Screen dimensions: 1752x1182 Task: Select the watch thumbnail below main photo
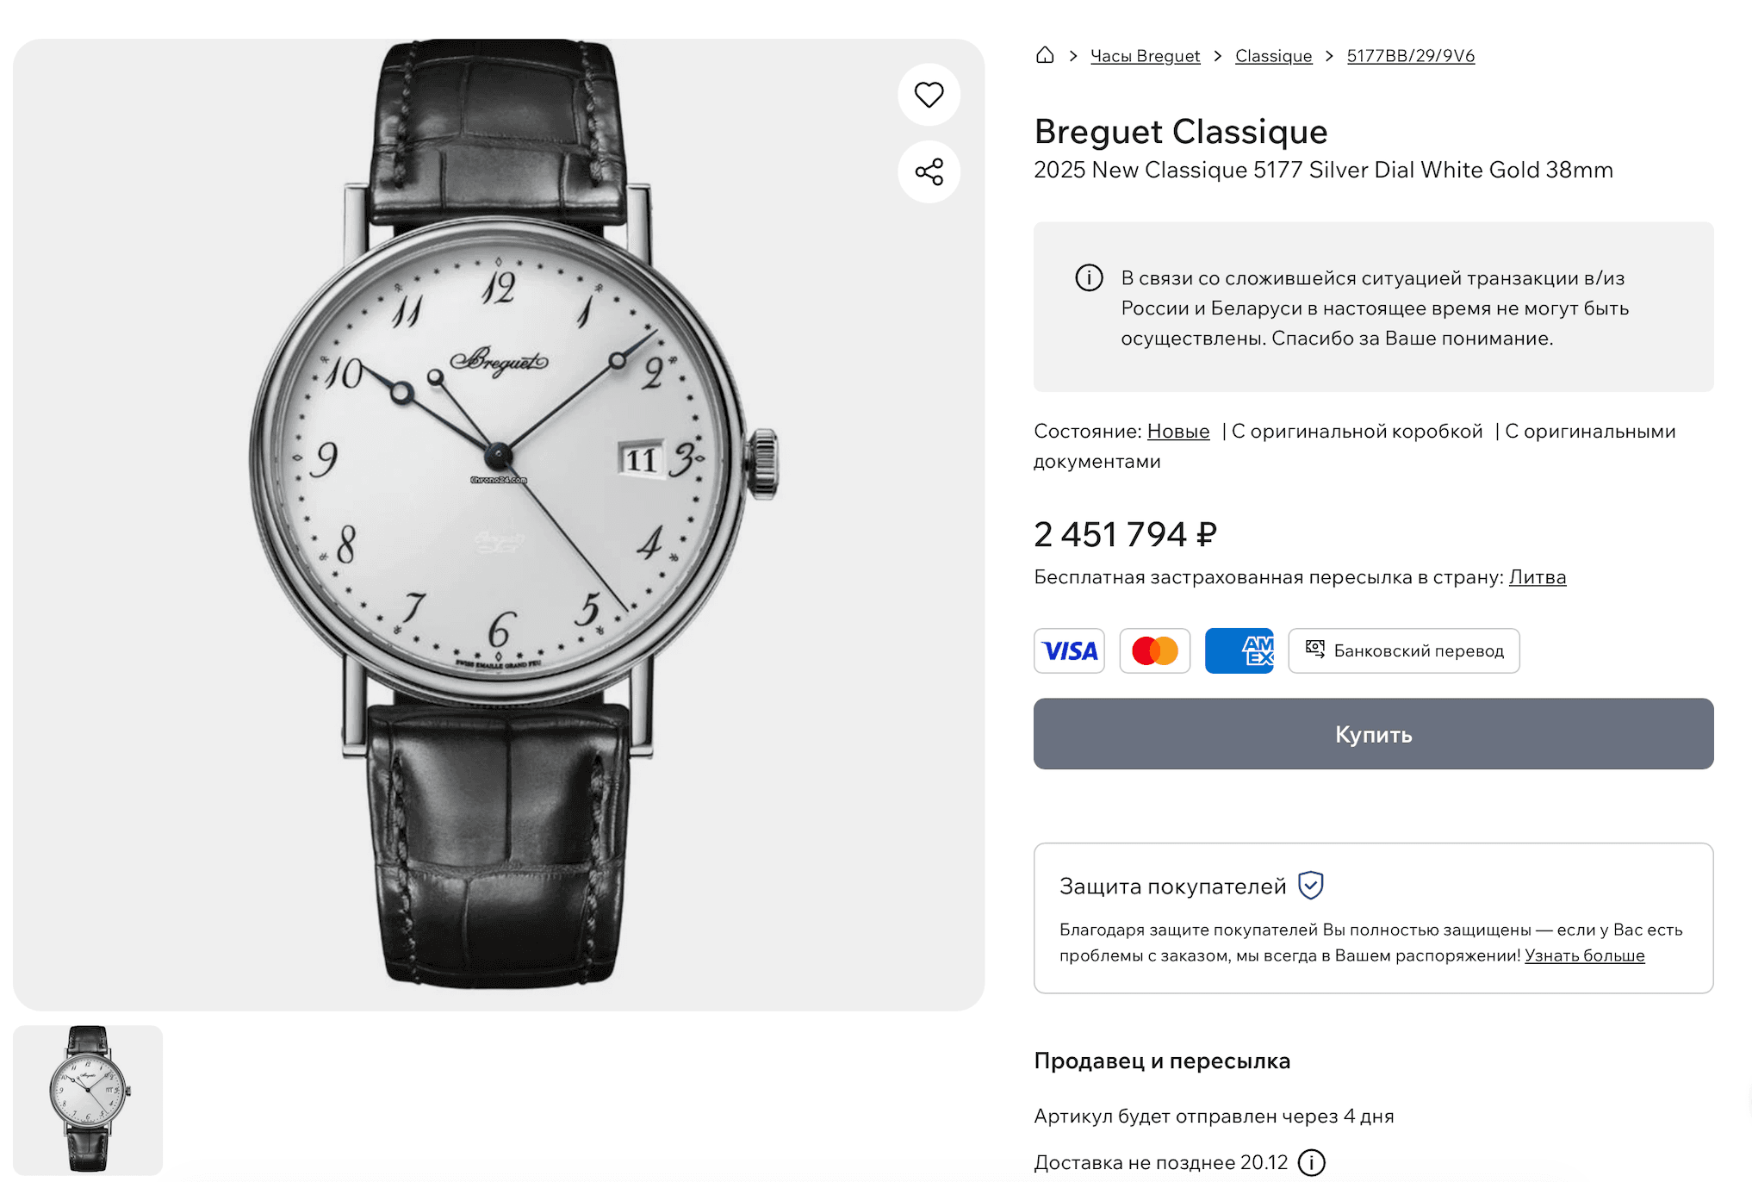[x=88, y=1099]
